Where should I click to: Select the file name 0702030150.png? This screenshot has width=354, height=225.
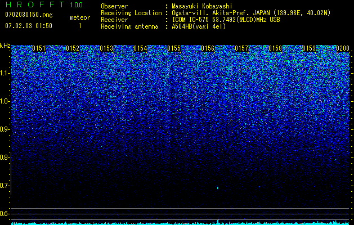pyautogui.click(x=29, y=15)
